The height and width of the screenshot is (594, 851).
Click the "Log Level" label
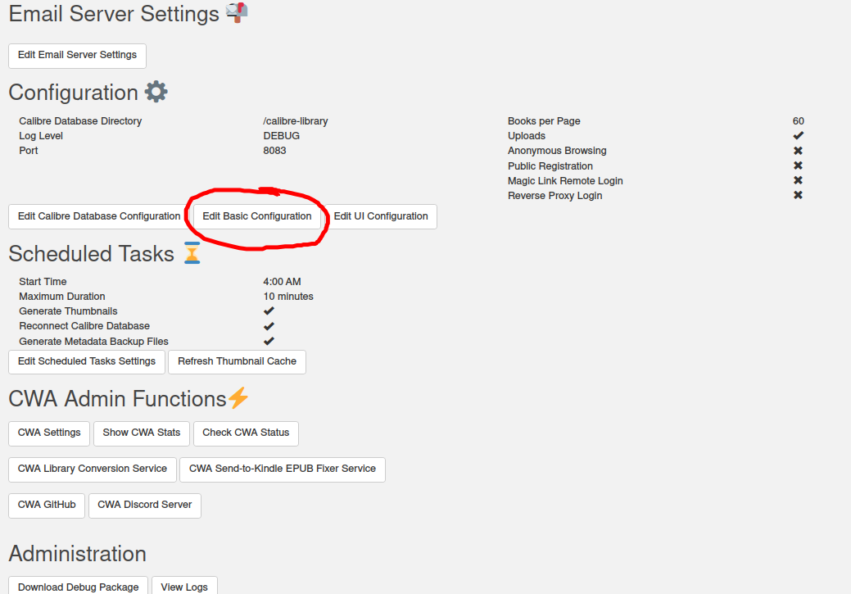click(x=41, y=136)
